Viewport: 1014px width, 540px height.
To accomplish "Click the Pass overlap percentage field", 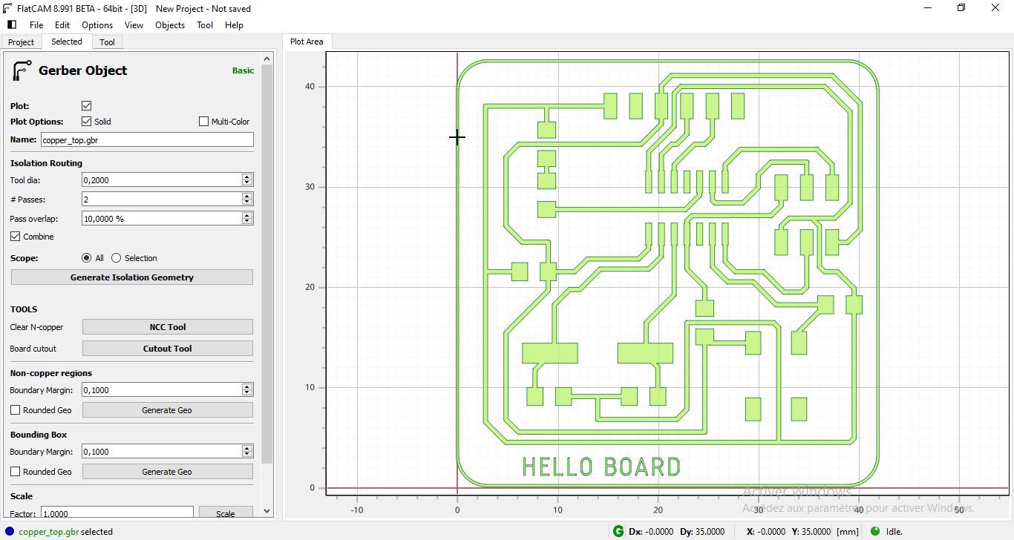I will click(x=162, y=219).
